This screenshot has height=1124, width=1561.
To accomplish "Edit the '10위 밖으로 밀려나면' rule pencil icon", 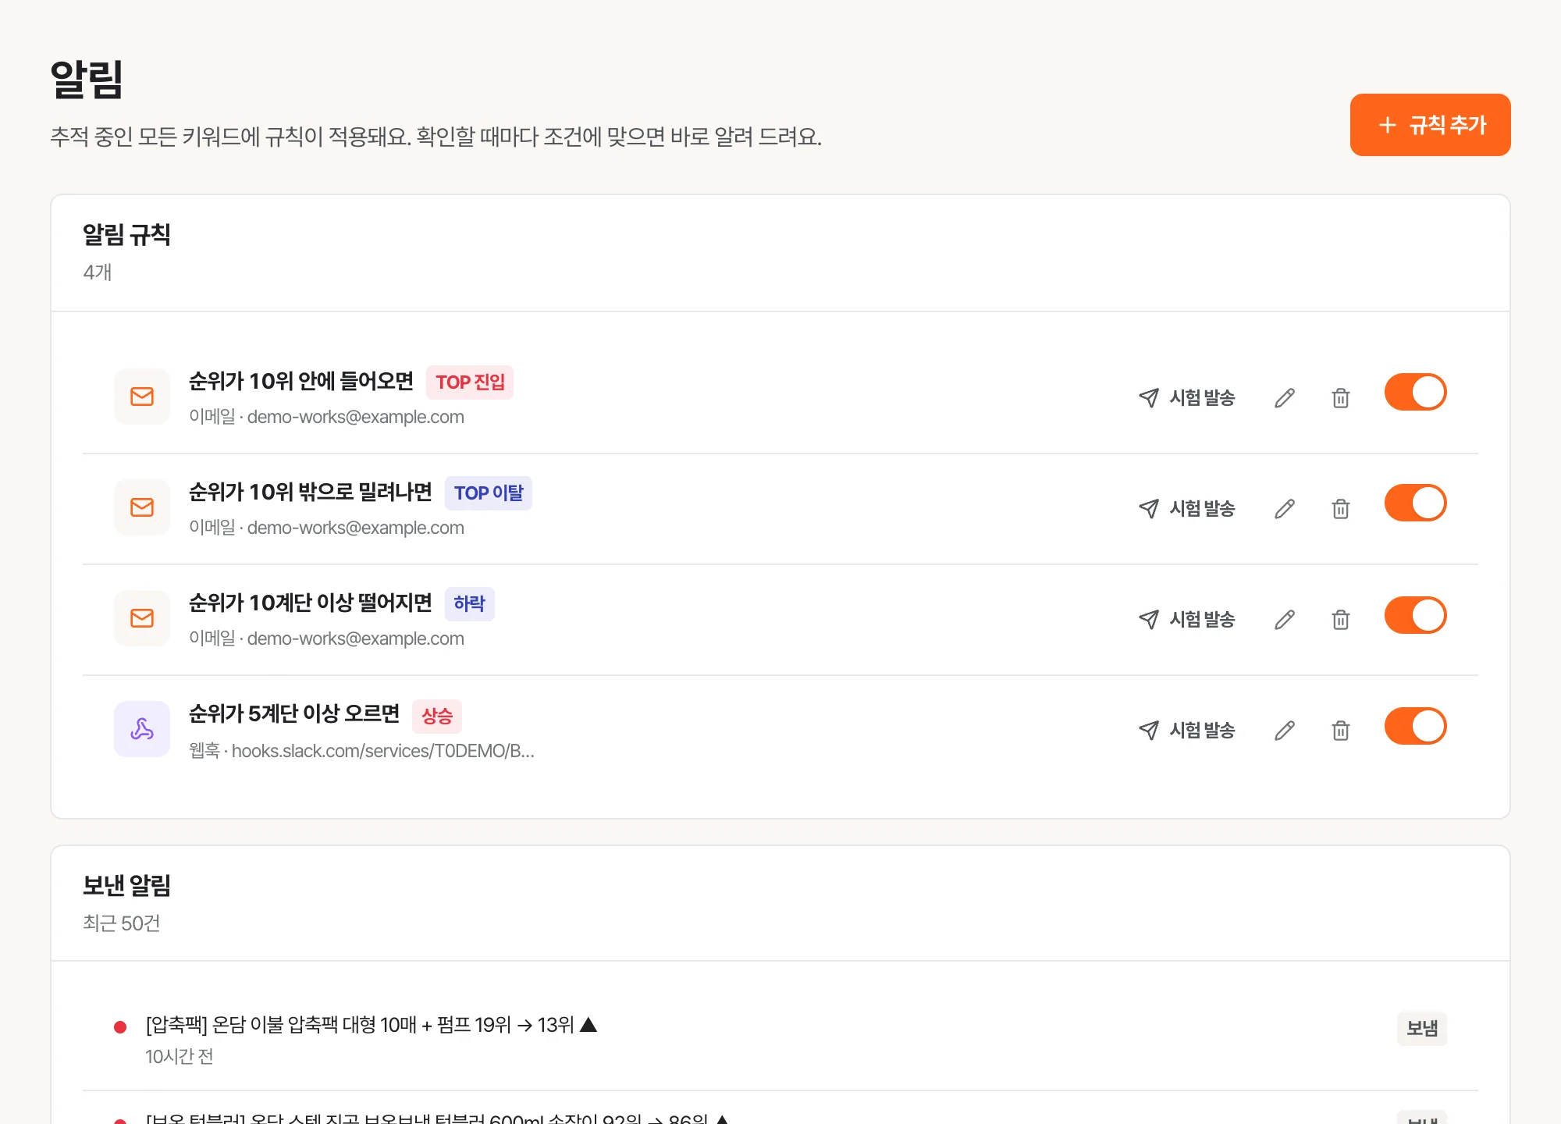I will point(1285,509).
